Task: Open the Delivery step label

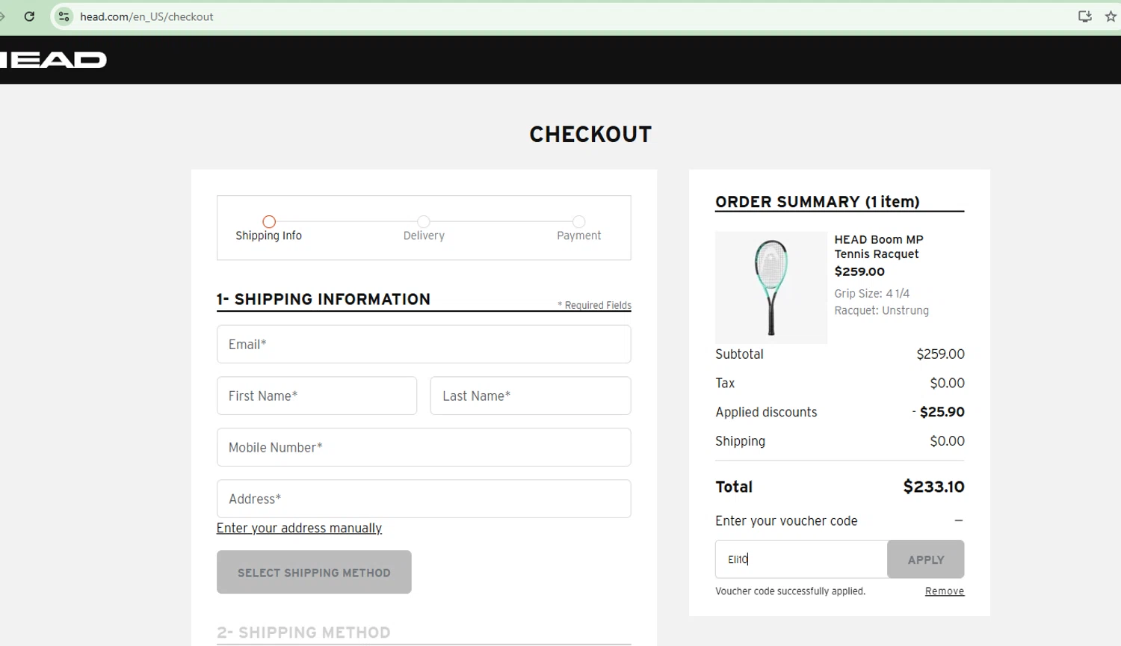Action: [424, 236]
